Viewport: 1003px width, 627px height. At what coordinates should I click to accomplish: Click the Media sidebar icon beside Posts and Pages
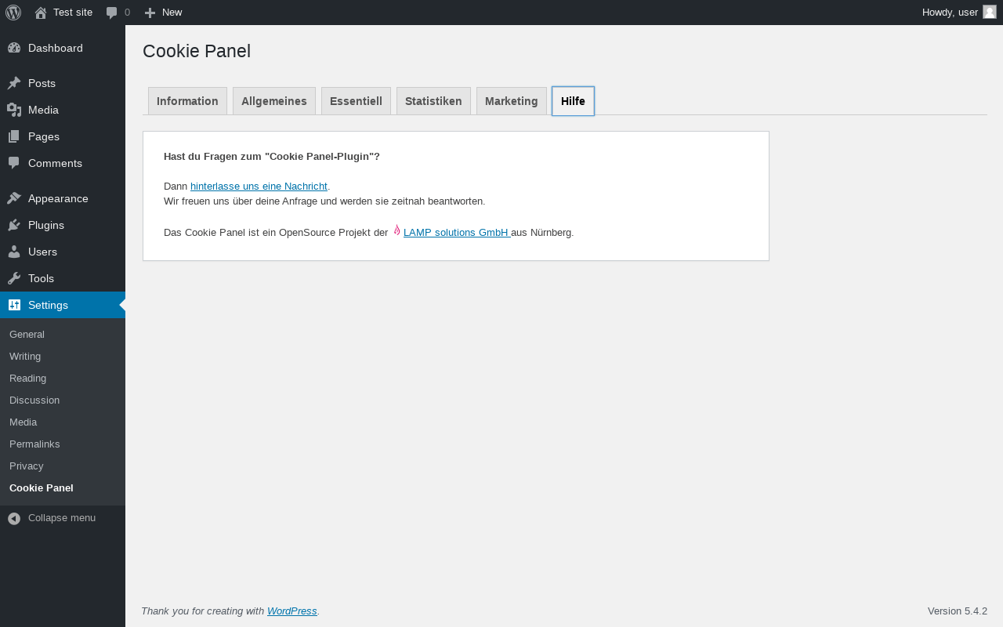[14, 110]
